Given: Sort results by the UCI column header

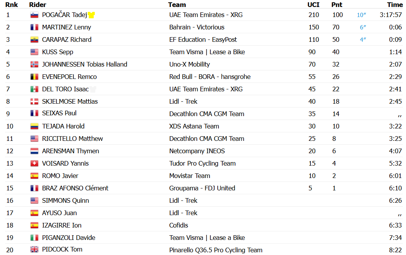Looking at the screenshot, I should pyautogui.click(x=313, y=5).
